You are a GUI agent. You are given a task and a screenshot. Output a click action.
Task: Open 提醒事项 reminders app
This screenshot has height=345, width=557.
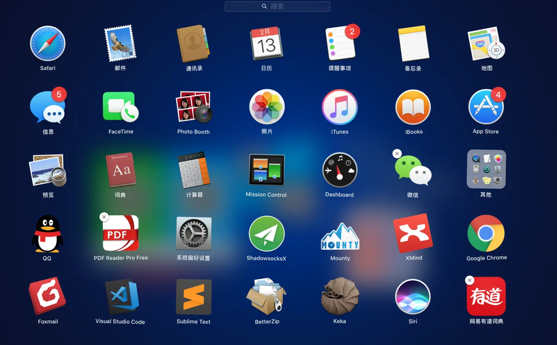(340, 43)
